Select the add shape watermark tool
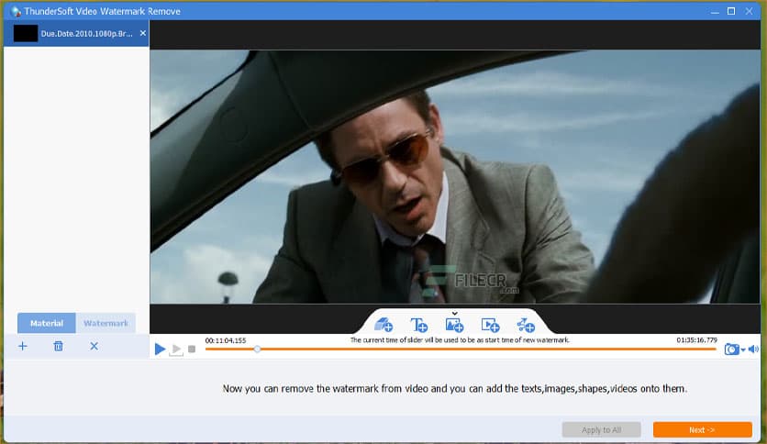The image size is (767, 444). coord(526,325)
